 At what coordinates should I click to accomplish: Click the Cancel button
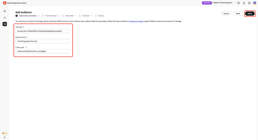coord(226,14)
